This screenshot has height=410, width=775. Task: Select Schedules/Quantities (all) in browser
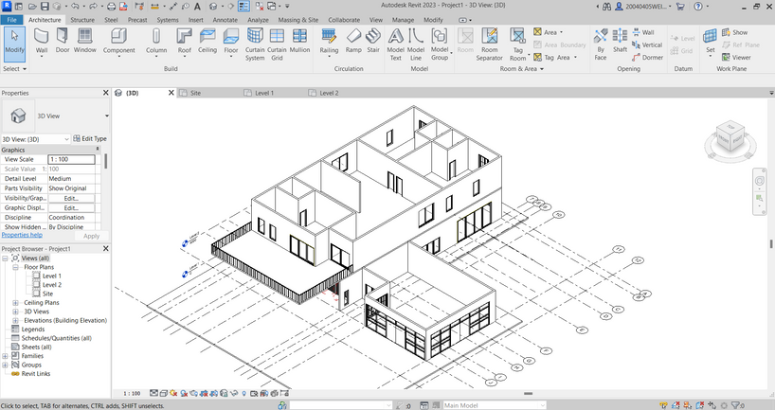point(56,338)
